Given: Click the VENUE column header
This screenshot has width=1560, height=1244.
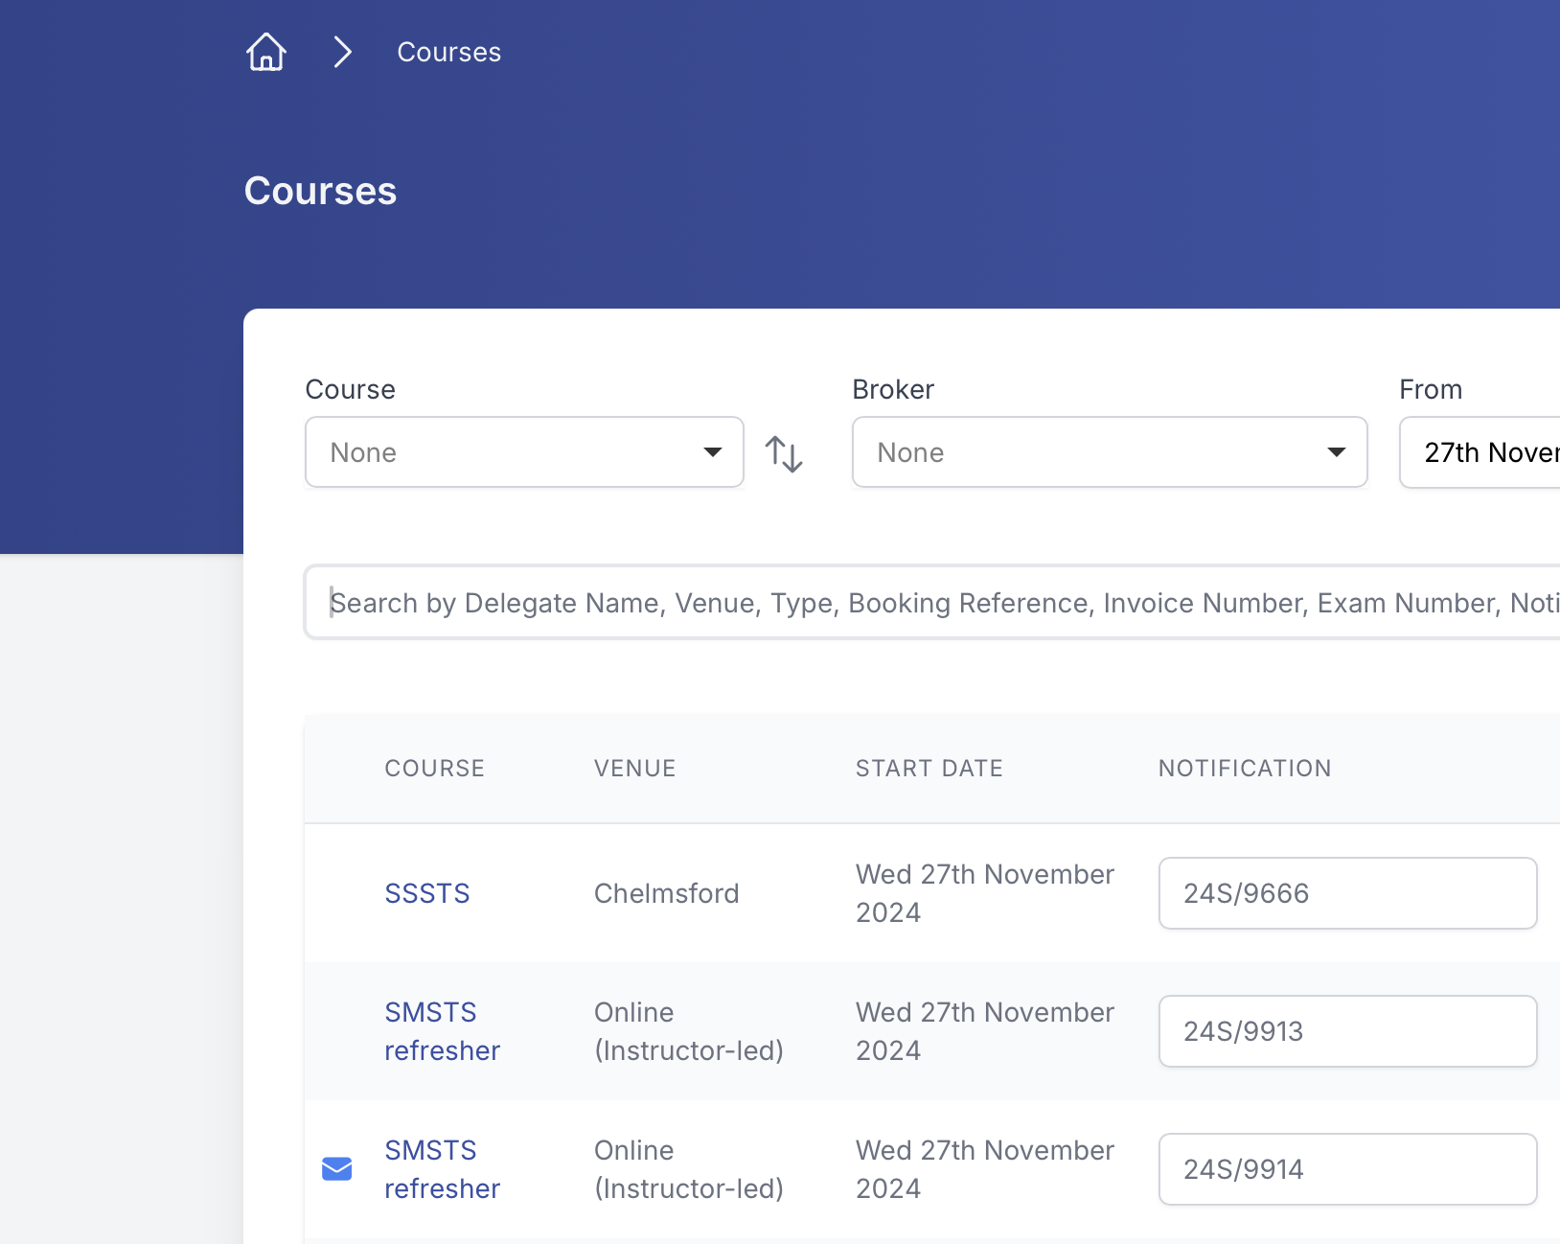Looking at the screenshot, I should (635, 769).
